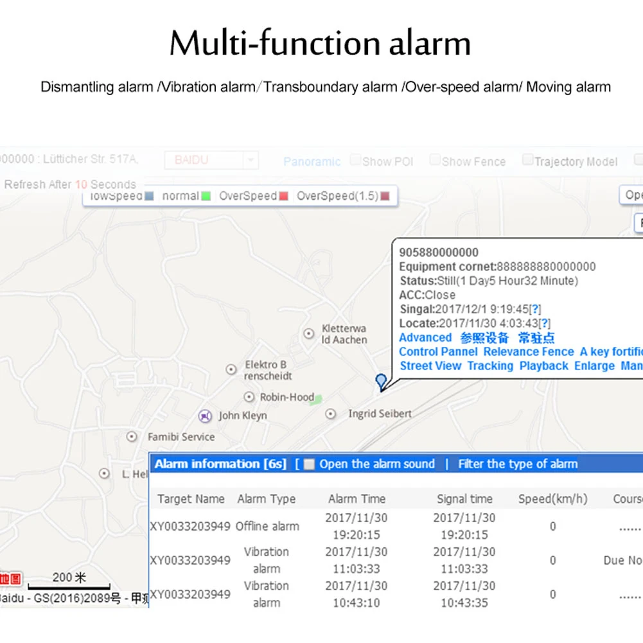
Task: Click the lowSpeed blue legend swatch
Action: click(x=149, y=196)
